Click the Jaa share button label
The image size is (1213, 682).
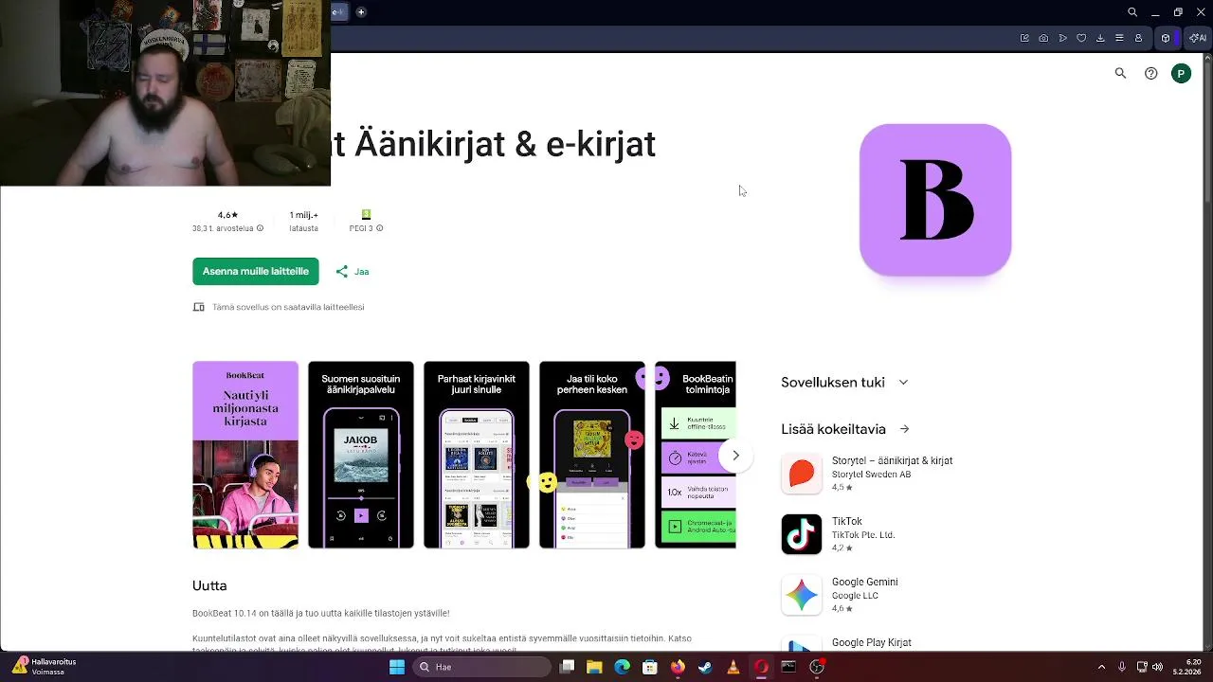(x=361, y=272)
